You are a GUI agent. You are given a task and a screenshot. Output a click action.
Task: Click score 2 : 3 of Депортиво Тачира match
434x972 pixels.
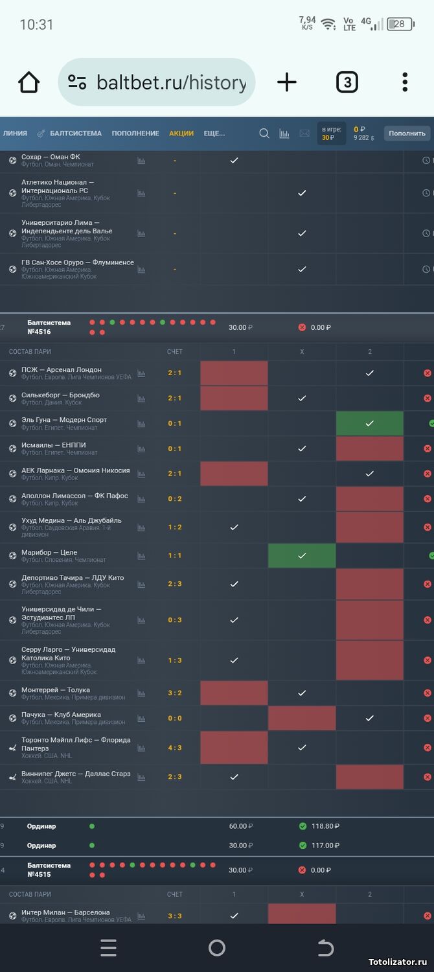175,584
